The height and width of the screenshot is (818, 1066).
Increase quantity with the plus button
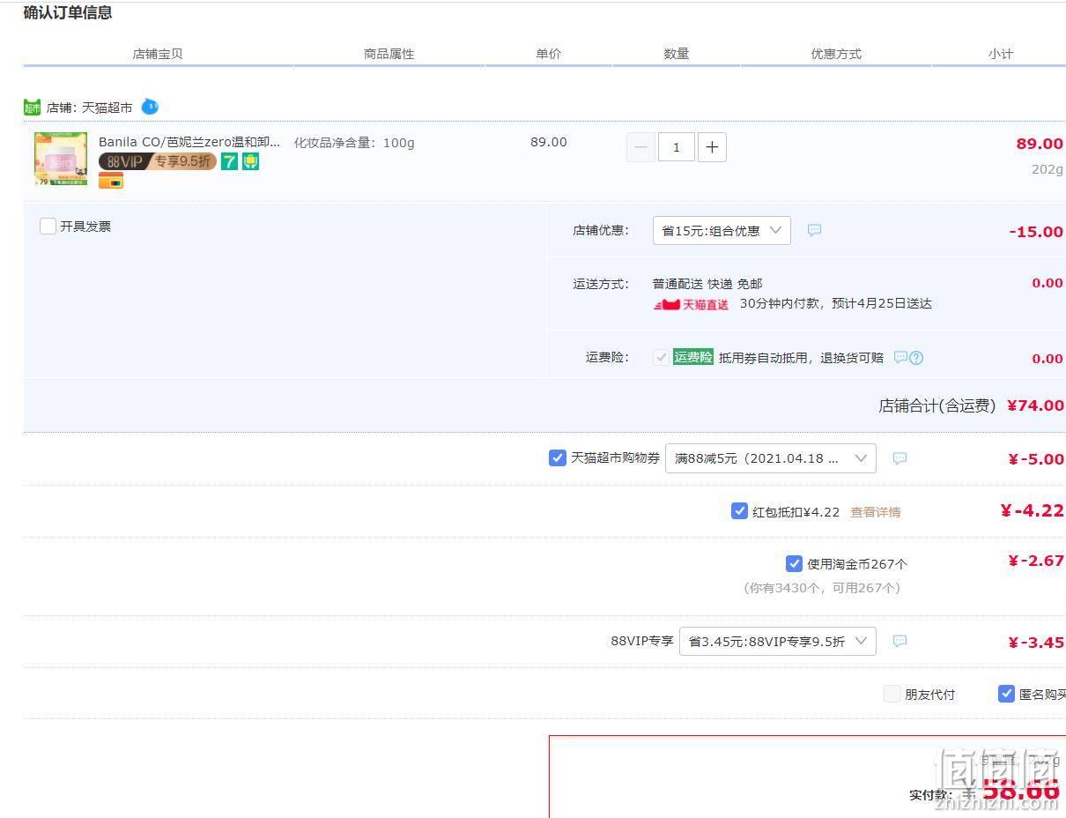712,147
